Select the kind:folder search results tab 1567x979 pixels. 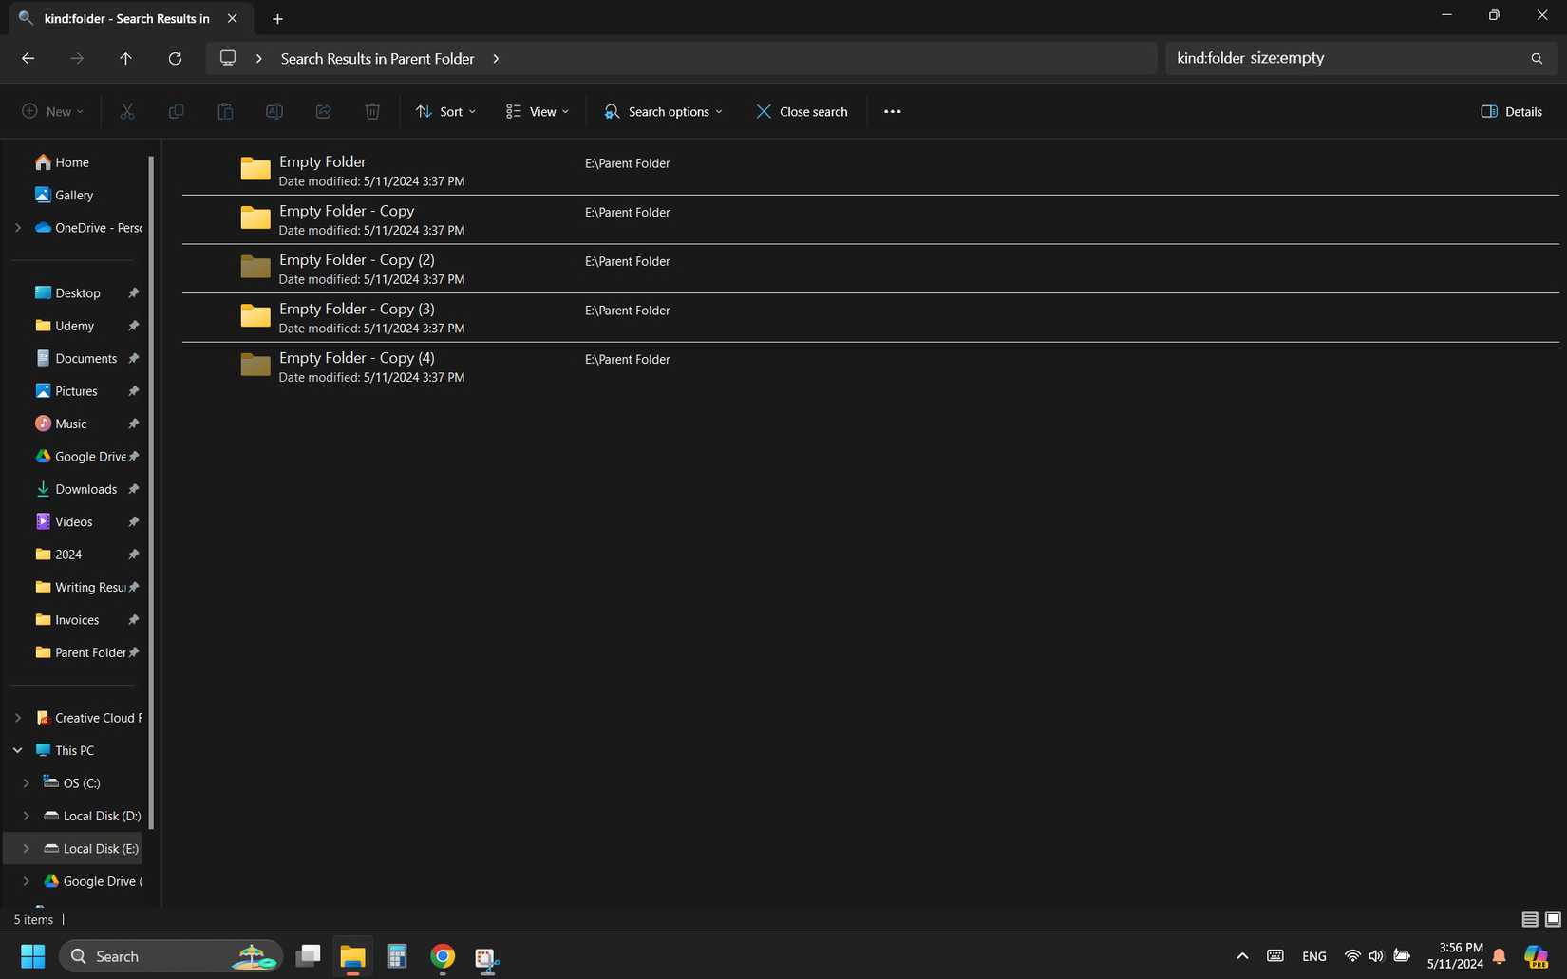tap(123, 18)
